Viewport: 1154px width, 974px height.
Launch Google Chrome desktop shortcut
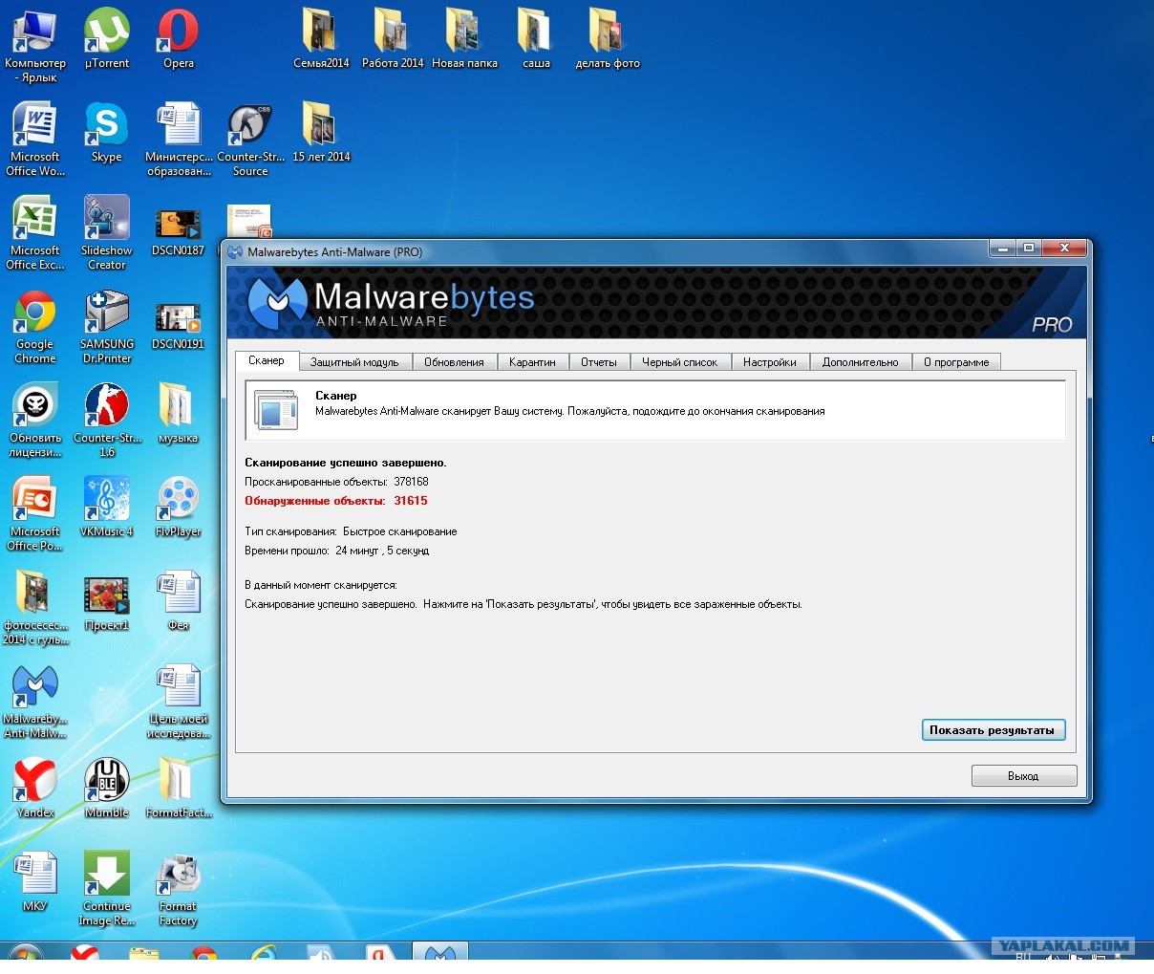point(34,326)
